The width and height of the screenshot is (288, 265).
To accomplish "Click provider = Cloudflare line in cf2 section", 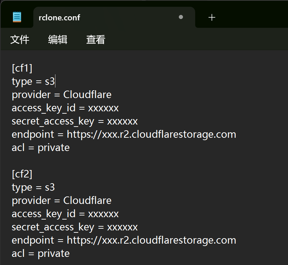I will click(x=62, y=201).
